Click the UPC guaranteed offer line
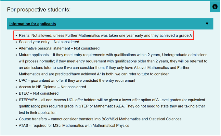 point(77,80)
